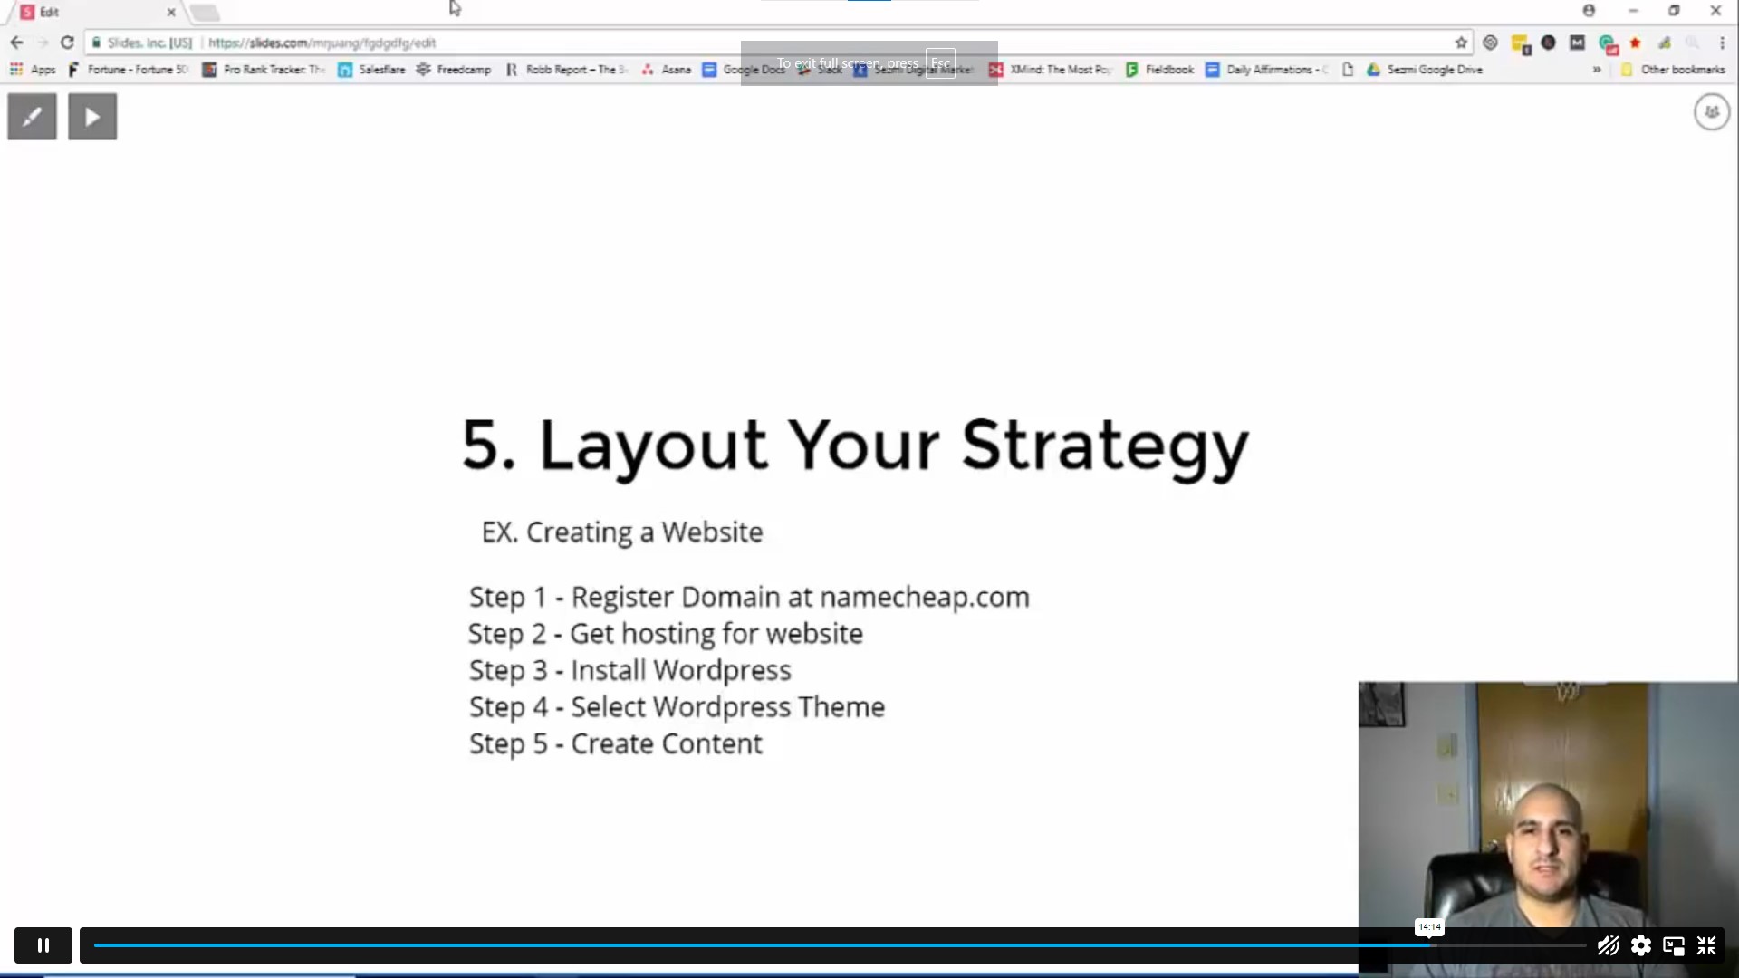Open Chrome's three-dot menu

click(1722, 43)
